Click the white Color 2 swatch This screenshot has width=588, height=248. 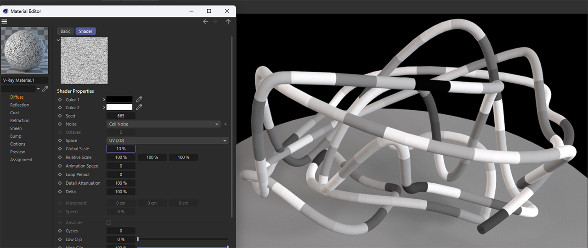click(119, 107)
